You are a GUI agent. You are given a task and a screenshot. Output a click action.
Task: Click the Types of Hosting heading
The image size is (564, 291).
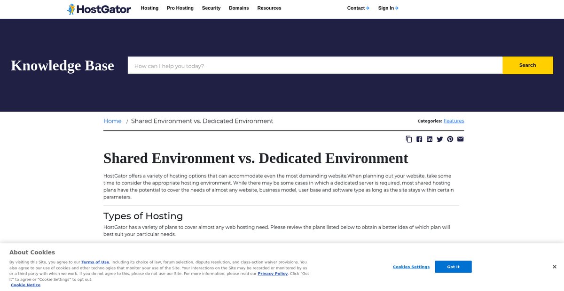point(143,216)
